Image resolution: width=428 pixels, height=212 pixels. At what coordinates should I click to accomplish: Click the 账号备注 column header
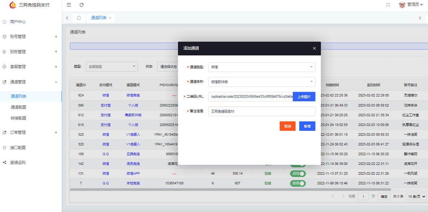(411, 85)
